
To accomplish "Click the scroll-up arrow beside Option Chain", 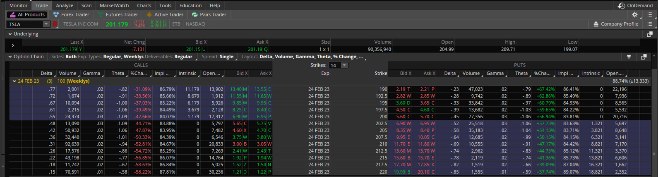I will (654, 56).
